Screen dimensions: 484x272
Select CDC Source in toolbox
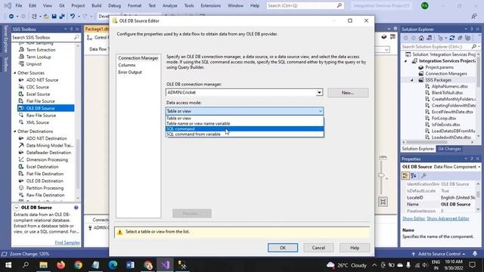click(x=38, y=87)
